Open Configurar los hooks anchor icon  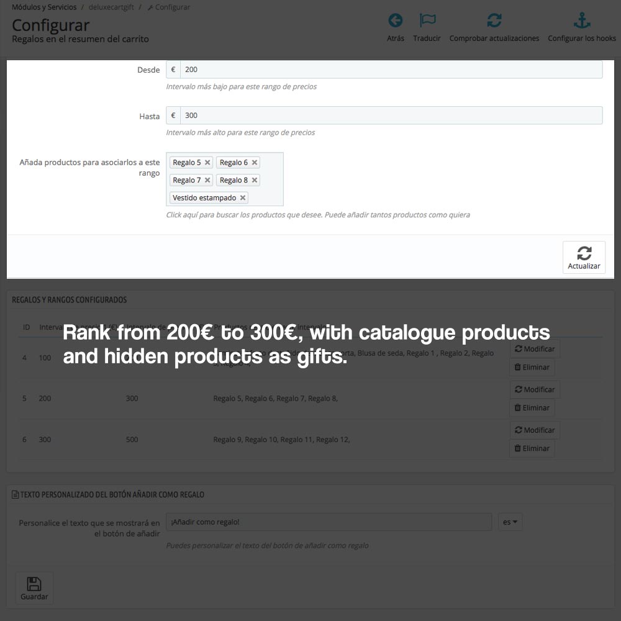tap(582, 20)
